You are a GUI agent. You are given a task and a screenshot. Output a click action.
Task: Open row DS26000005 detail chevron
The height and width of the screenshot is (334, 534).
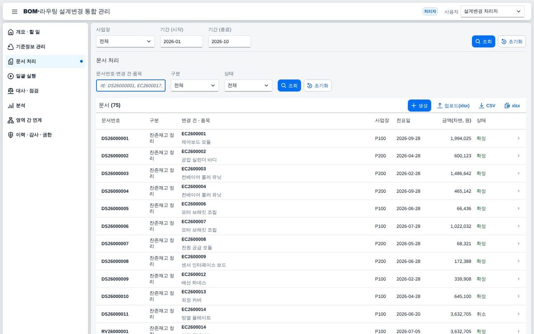(x=518, y=208)
